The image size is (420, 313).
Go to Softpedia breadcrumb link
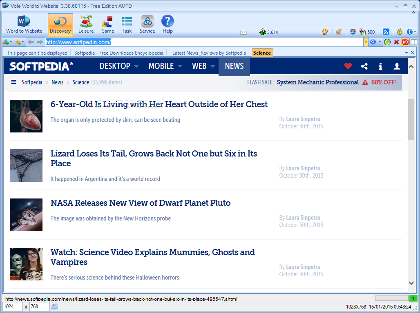pos(32,82)
